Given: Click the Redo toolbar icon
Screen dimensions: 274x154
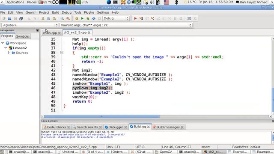Looking at the screenshot, I should click(x=35, y=18).
